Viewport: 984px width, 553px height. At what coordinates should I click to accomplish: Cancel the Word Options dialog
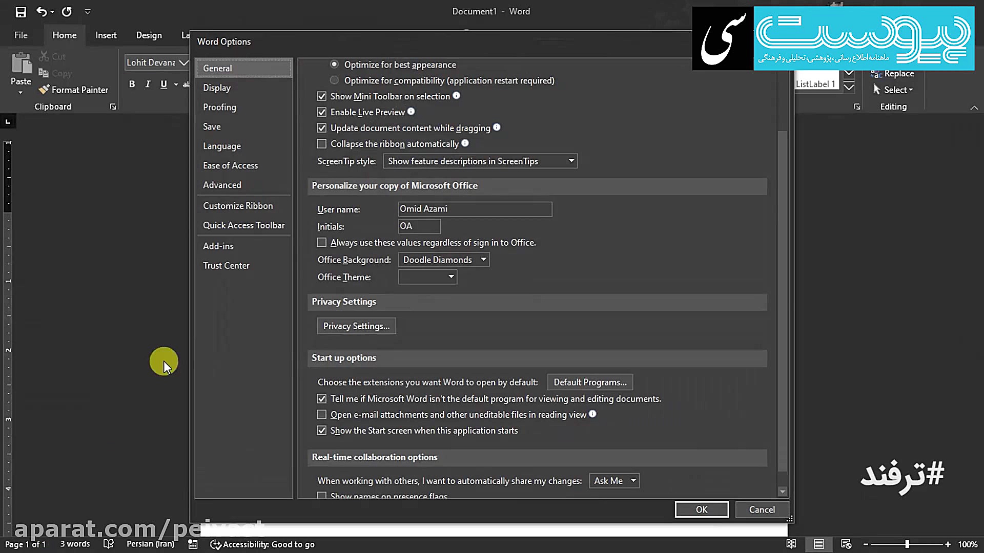tap(762, 509)
